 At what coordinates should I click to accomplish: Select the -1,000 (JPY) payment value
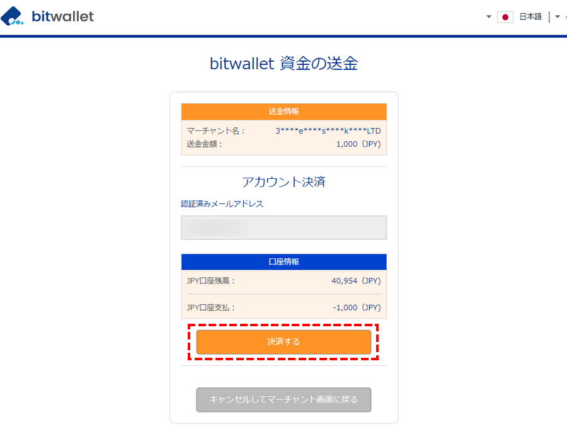[357, 308]
